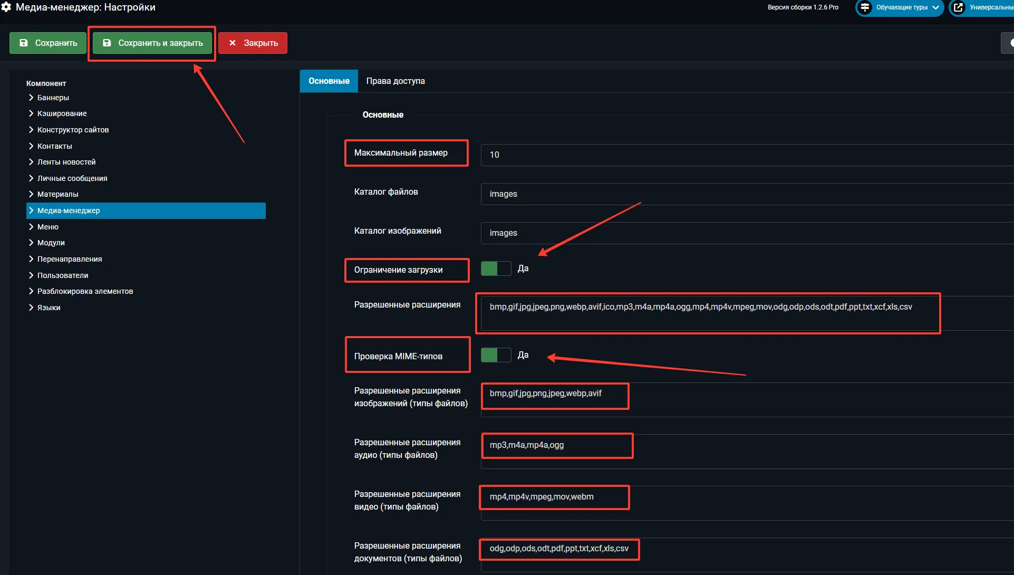Click chevron icon next to Баннеры

click(31, 98)
